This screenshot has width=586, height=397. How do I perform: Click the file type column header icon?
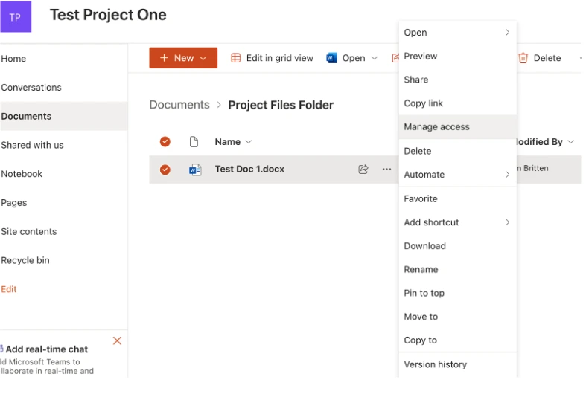pyautogui.click(x=194, y=142)
